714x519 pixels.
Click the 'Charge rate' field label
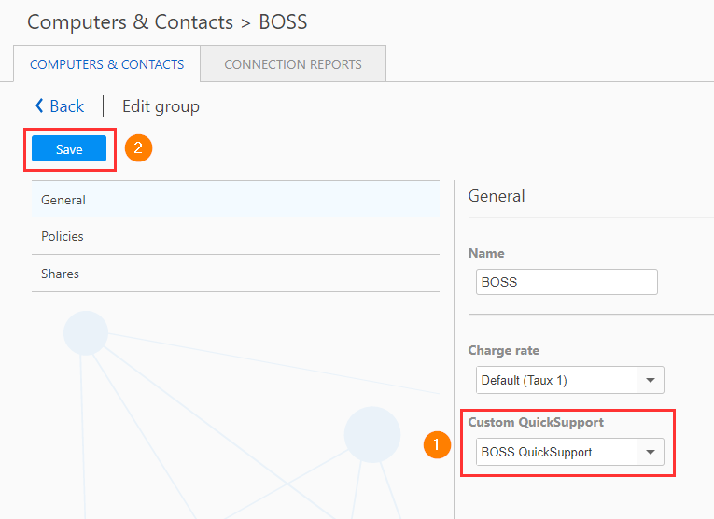504,351
